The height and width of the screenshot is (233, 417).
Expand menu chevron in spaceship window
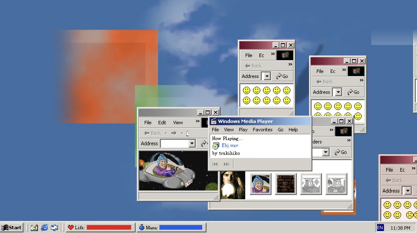point(198,121)
